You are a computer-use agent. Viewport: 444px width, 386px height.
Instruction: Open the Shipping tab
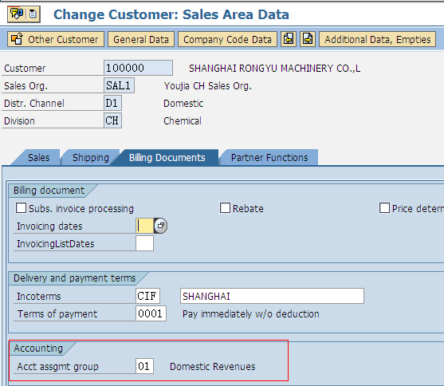91,158
